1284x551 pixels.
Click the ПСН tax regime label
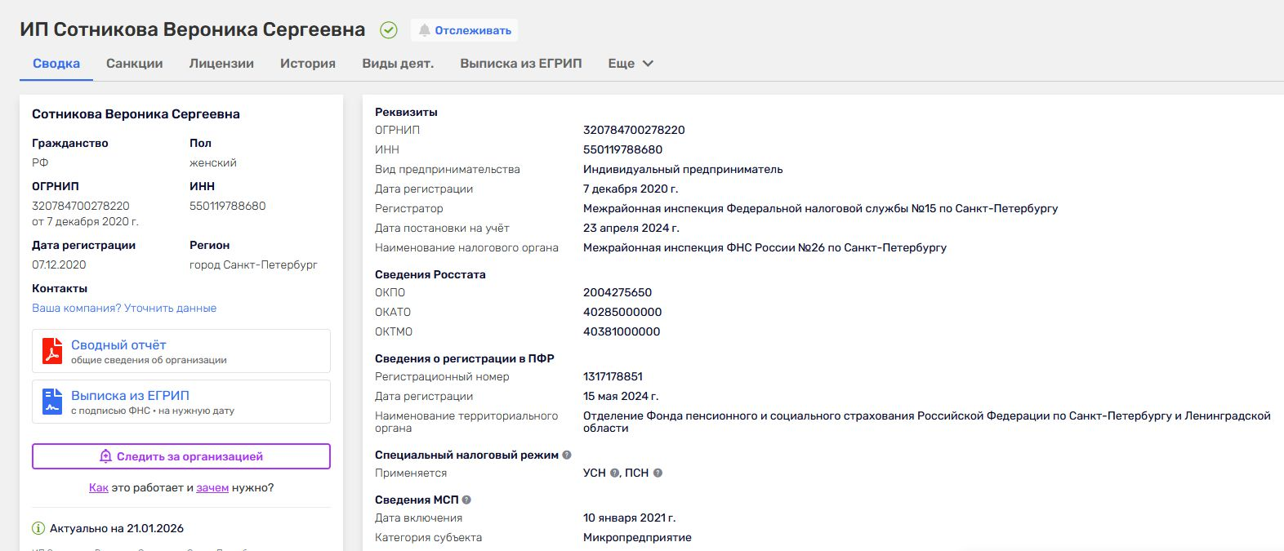coord(637,473)
